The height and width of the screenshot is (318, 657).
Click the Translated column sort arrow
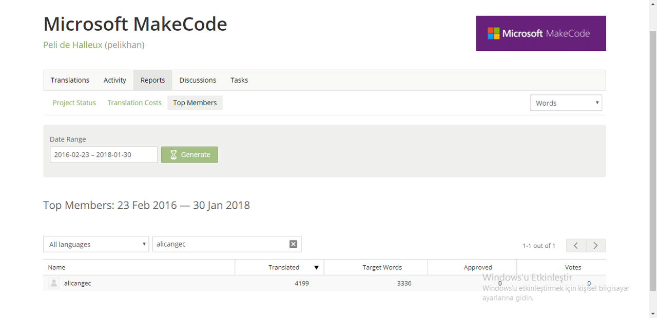tap(316, 268)
